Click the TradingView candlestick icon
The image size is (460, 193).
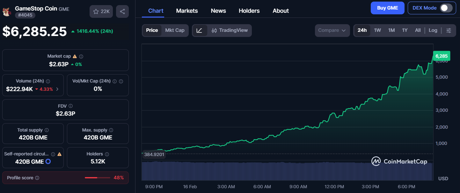pos(214,30)
